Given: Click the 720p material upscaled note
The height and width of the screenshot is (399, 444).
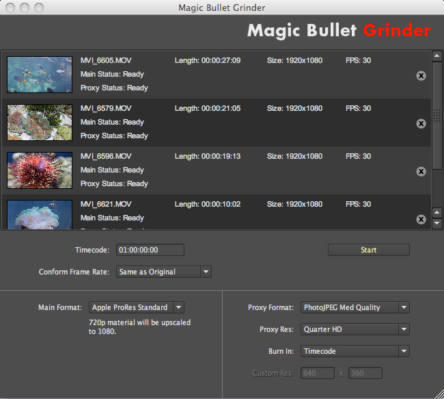Looking at the screenshot, I should (x=139, y=327).
